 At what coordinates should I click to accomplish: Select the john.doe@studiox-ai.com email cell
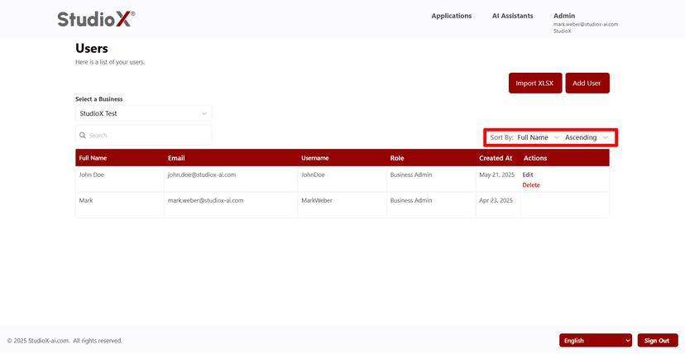[x=231, y=179]
